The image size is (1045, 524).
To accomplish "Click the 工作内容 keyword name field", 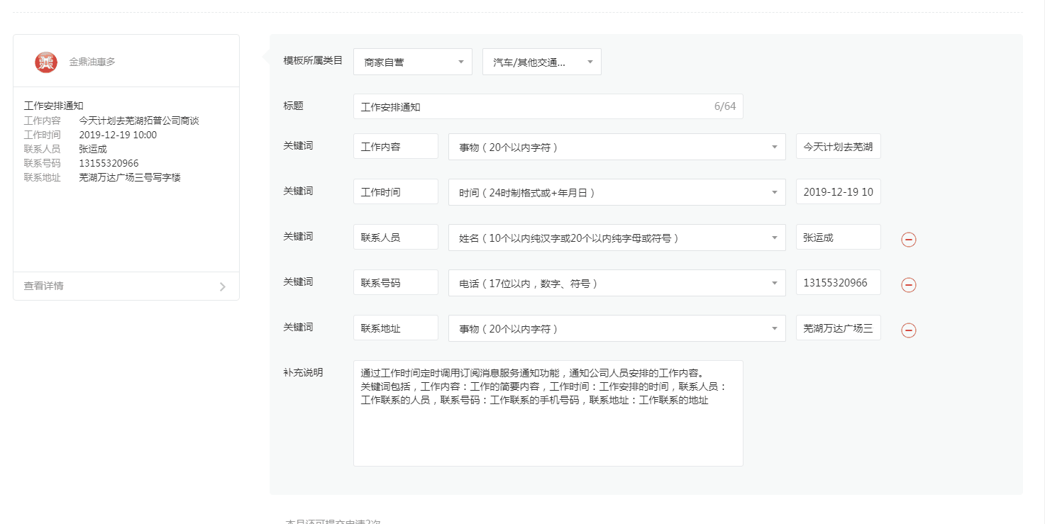I will click(395, 146).
